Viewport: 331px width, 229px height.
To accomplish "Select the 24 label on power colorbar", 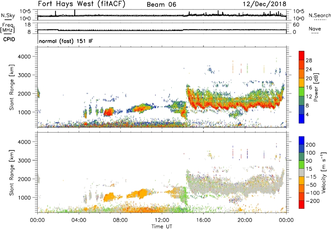I will coord(309,69).
